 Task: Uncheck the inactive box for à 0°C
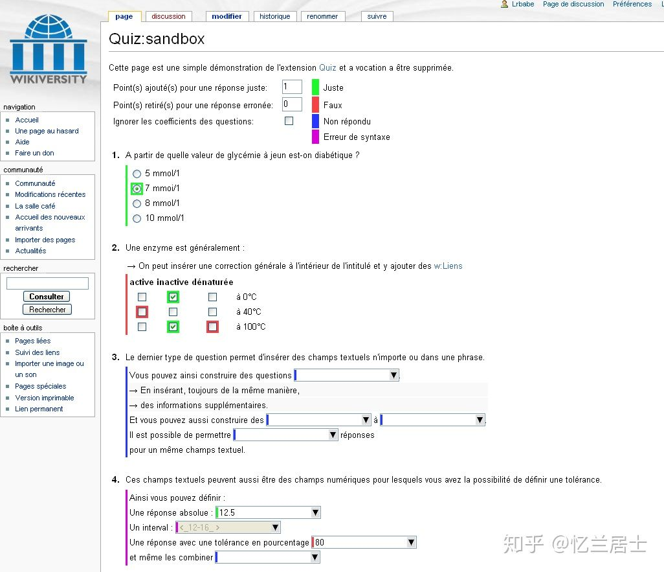coord(173,297)
